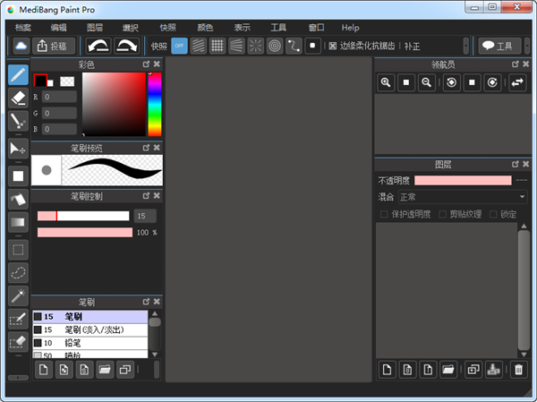The height and width of the screenshot is (402, 537).
Task: Flip the canvas view in Navigator
Action: (517, 82)
